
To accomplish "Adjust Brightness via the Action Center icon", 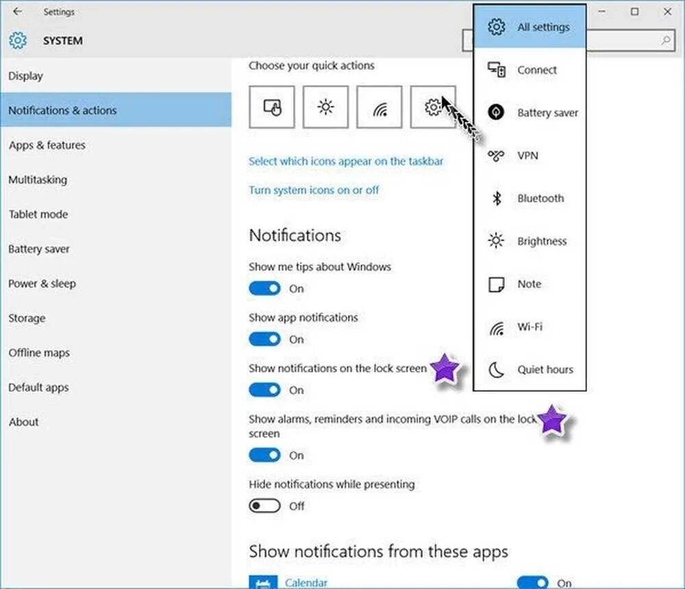I will (x=542, y=241).
